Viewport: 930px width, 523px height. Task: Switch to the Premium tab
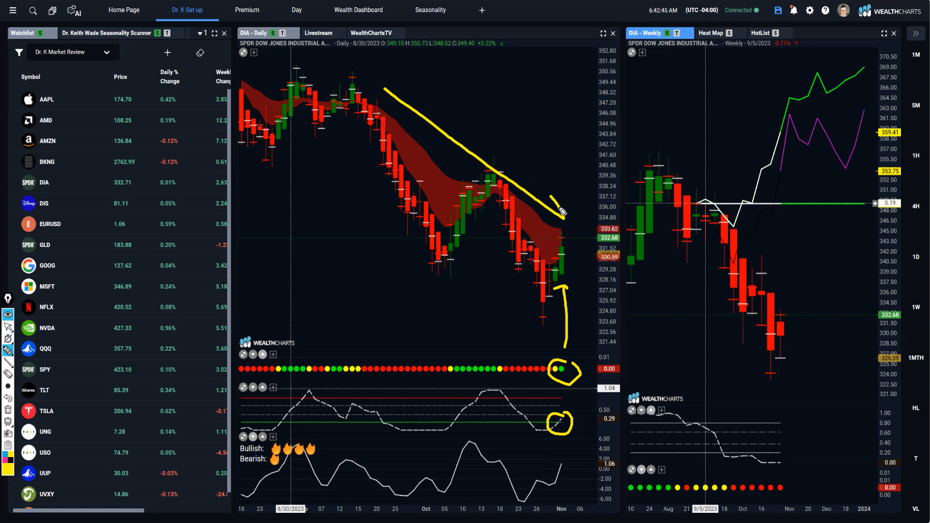(247, 10)
